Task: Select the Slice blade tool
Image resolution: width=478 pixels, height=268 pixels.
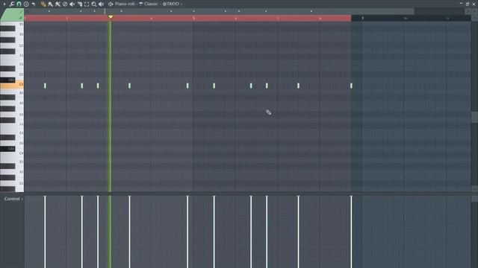Action: pos(80,4)
